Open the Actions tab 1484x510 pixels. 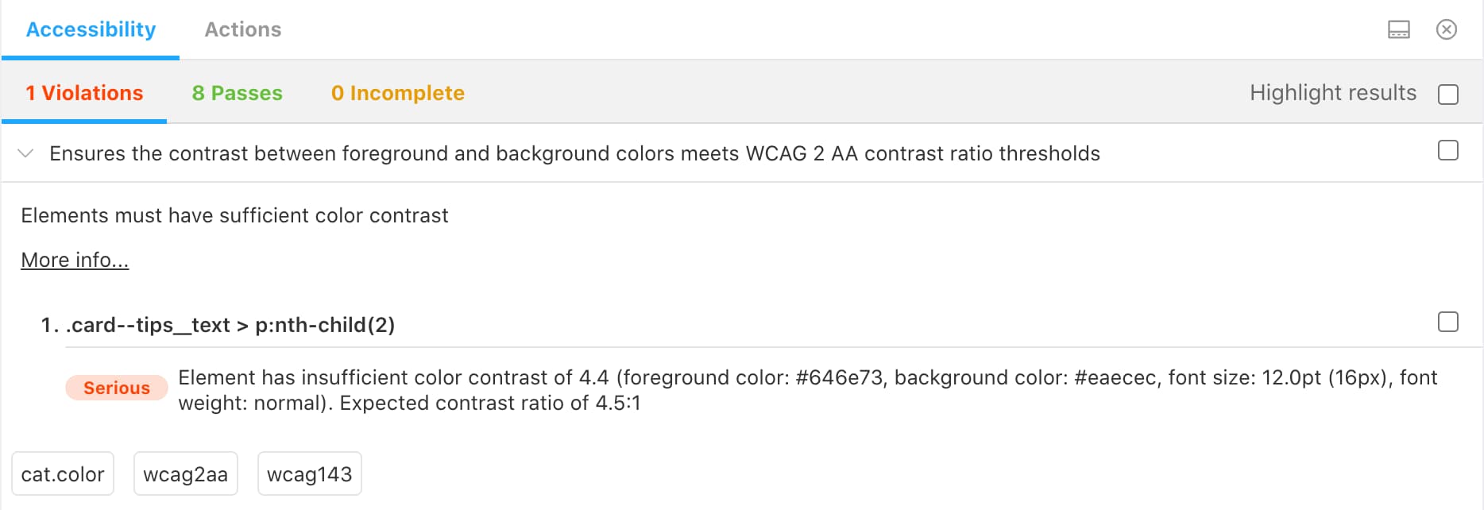tap(242, 30)
